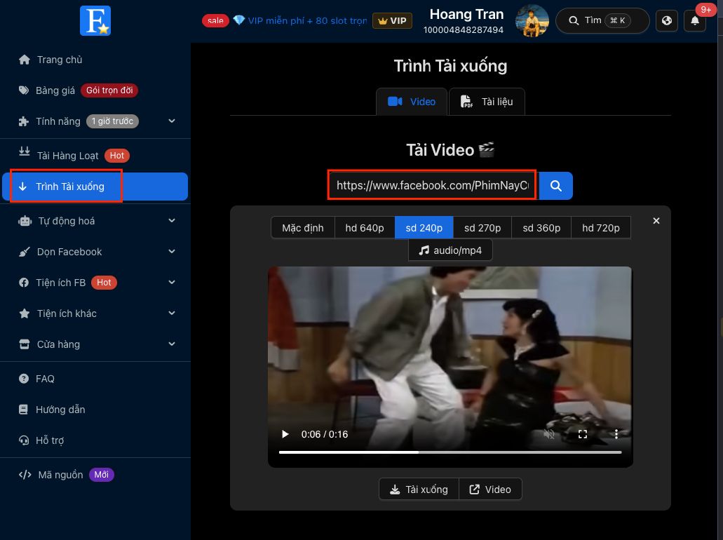The image size is (723, 540).
Task: Click the code brackets icon for Mã nguồn
Action: [x=25, y=475]
